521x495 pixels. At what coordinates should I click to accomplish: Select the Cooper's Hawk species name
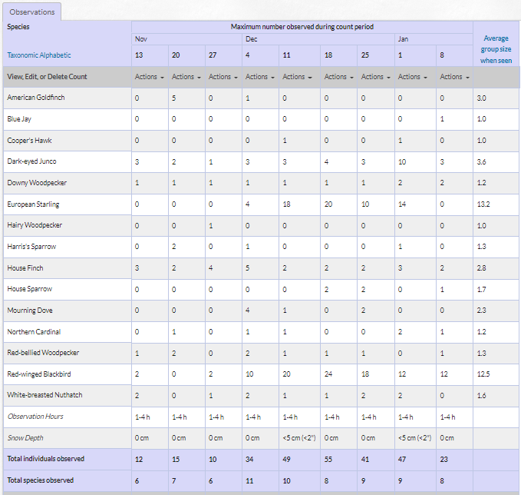pyautogui.click(x=29, y=141)
